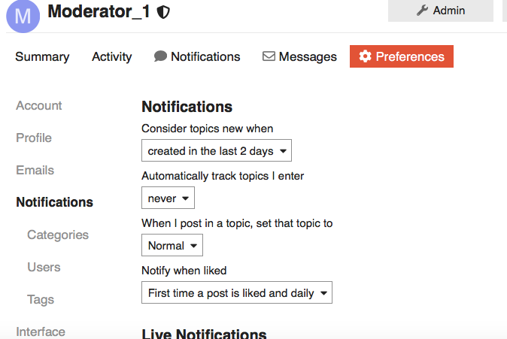507x339 pixels.
Task: Click the Moderator_1 avatar circle
Action: (x=23, y=16)
